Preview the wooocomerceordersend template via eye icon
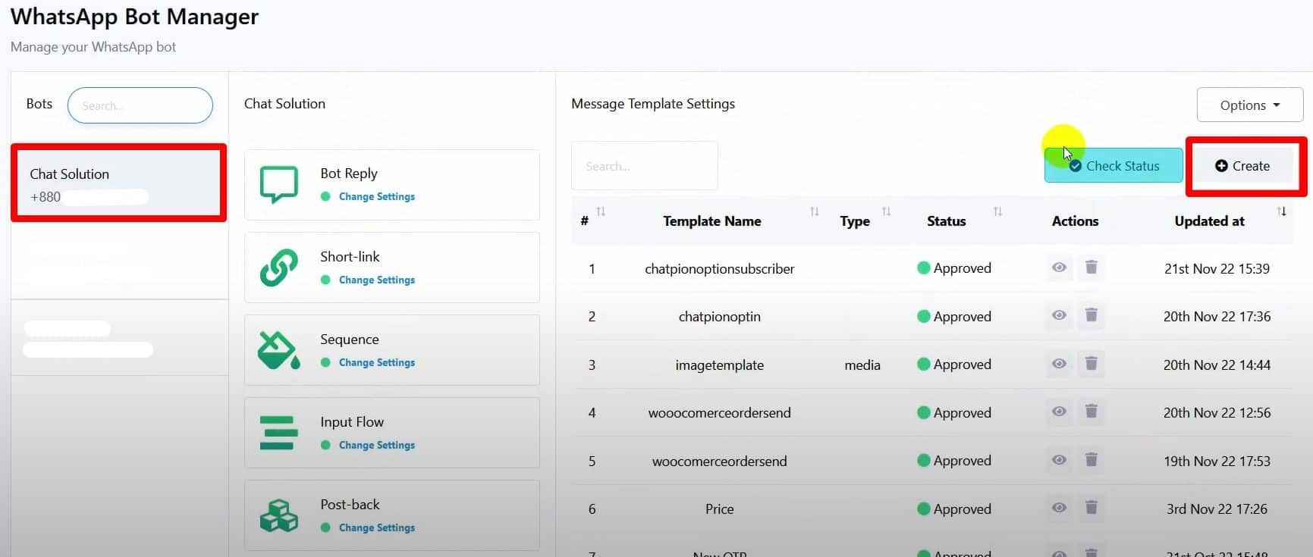The width and height of the screenshot is (1313, 557). tap(1059, 411)
